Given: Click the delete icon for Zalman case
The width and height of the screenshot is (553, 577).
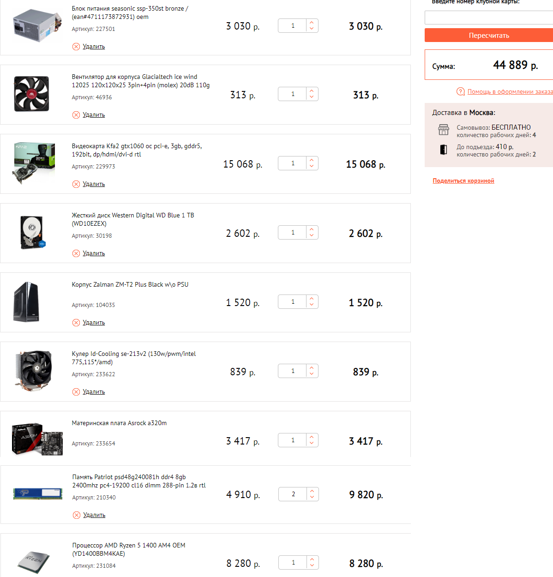Looking at the screenshot, I should coord(76,323).
